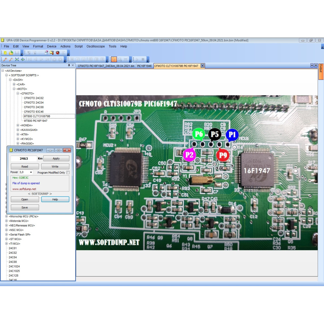This screenshot has width=324, height=324.
Task: Click the Zoom Out magnifier icon
Action: coord(11,60)
